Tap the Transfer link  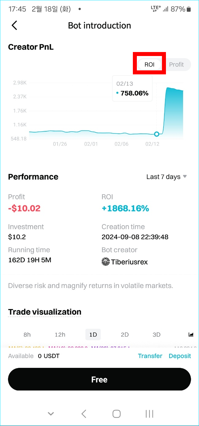click(150, 356)
